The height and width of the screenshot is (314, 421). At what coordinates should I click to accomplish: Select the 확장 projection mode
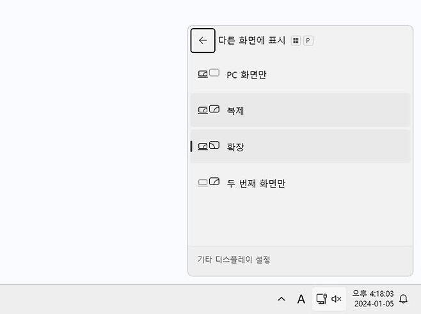235,147
